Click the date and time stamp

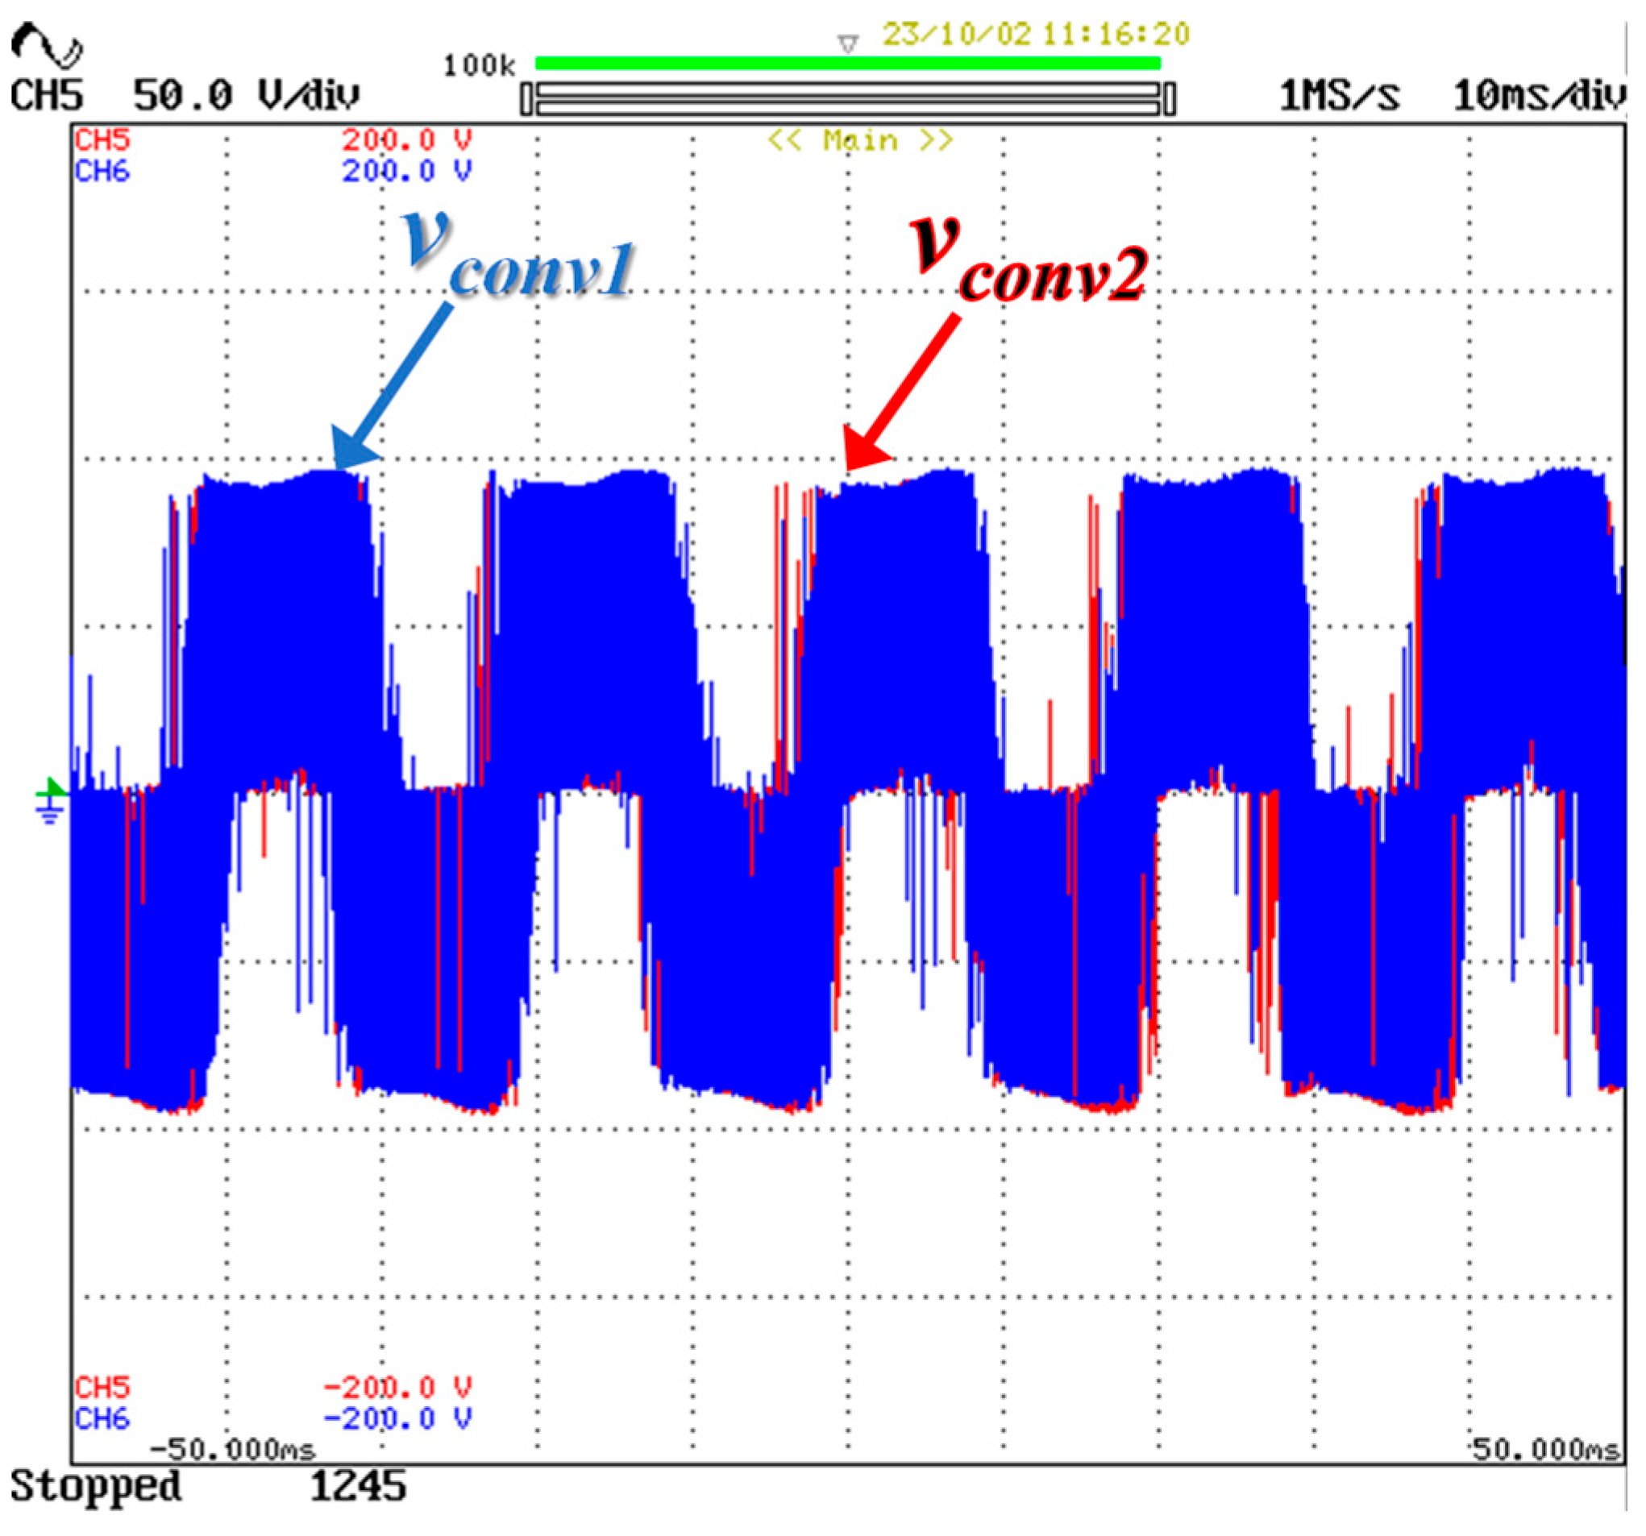[x=1035, y=35]
